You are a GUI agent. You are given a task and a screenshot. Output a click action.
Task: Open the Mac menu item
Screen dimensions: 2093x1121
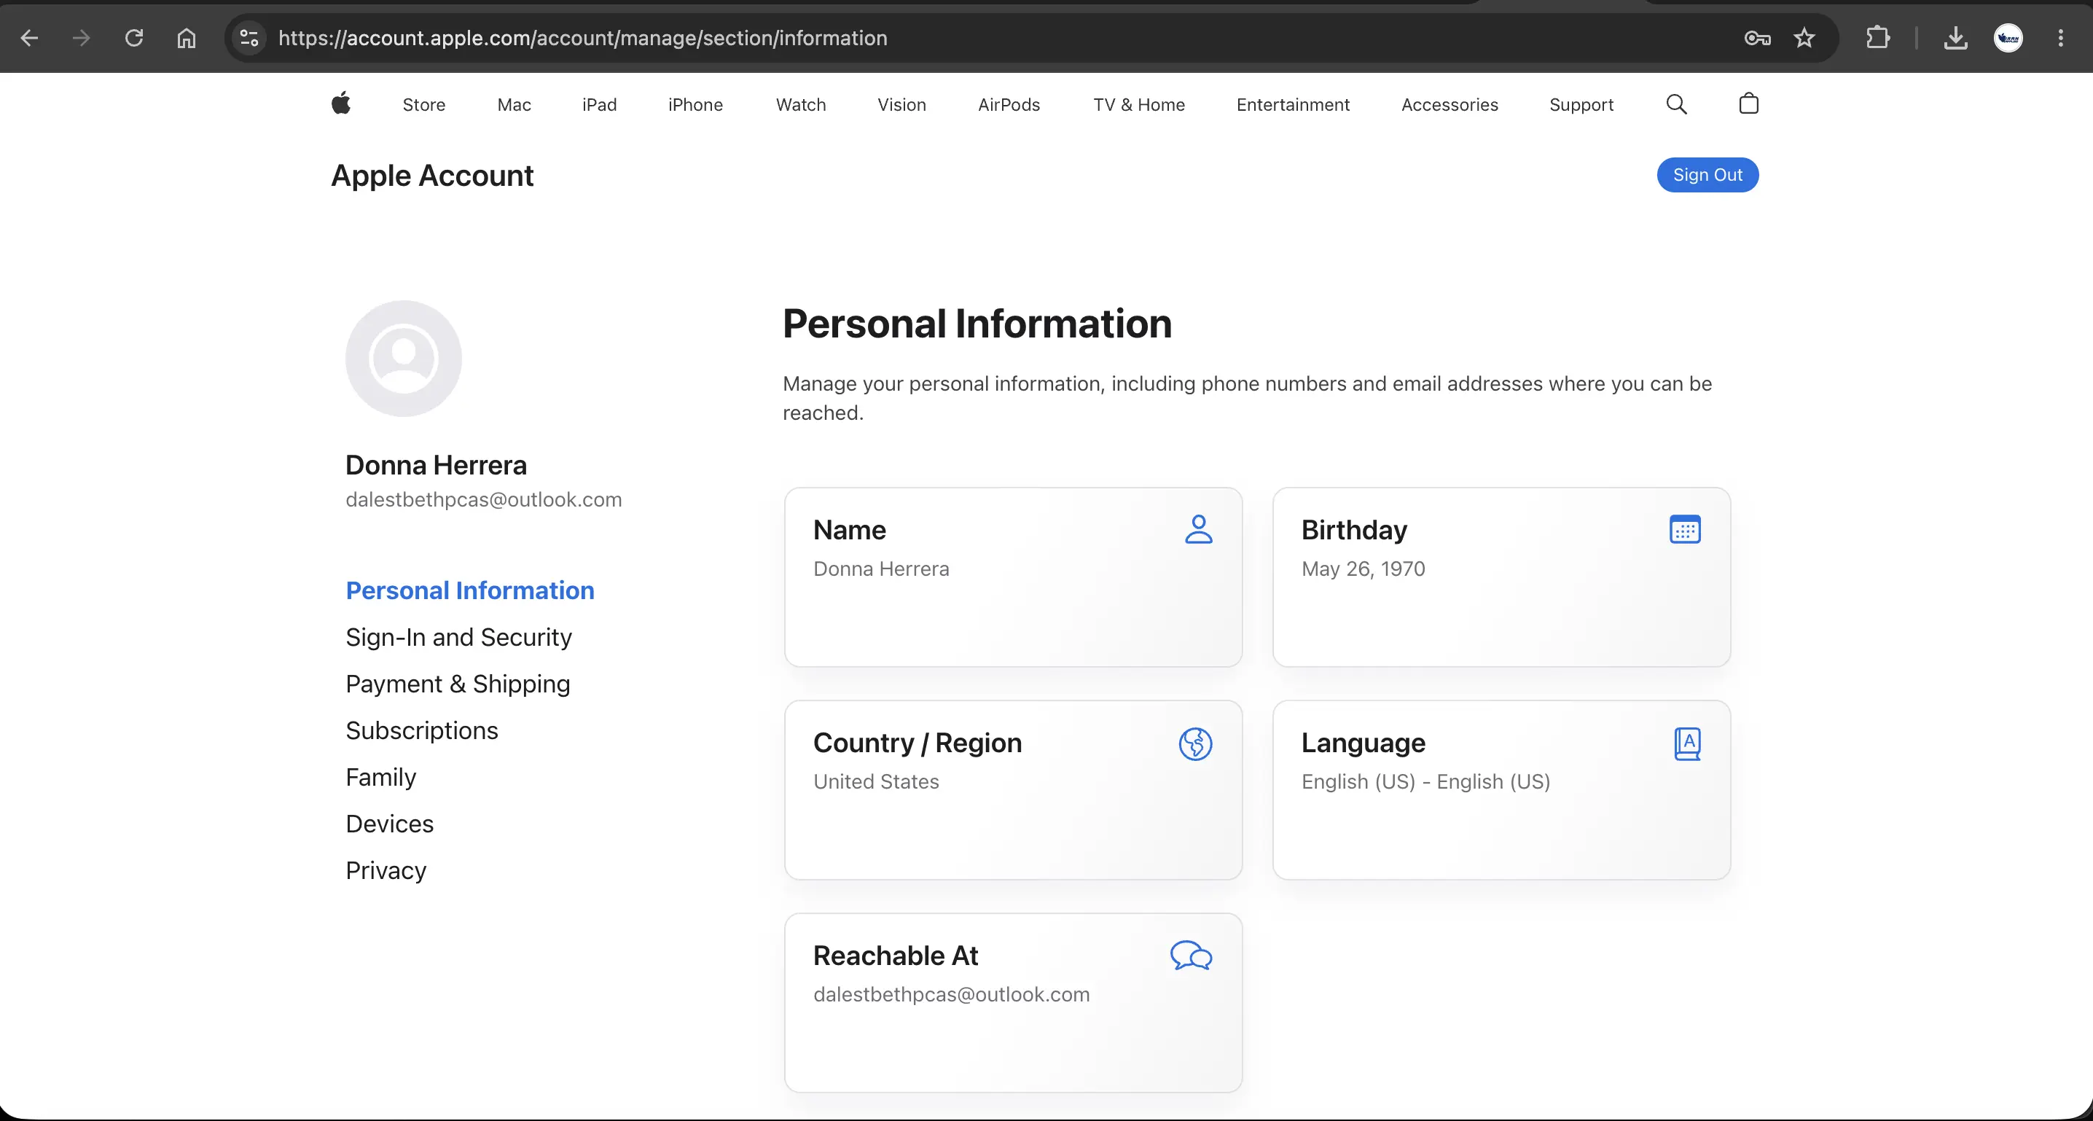point(515,105)
